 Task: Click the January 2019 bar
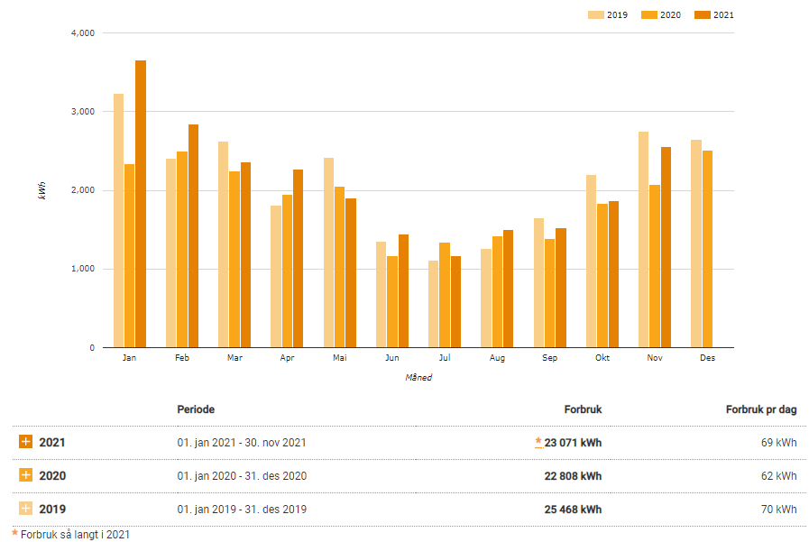119,220
